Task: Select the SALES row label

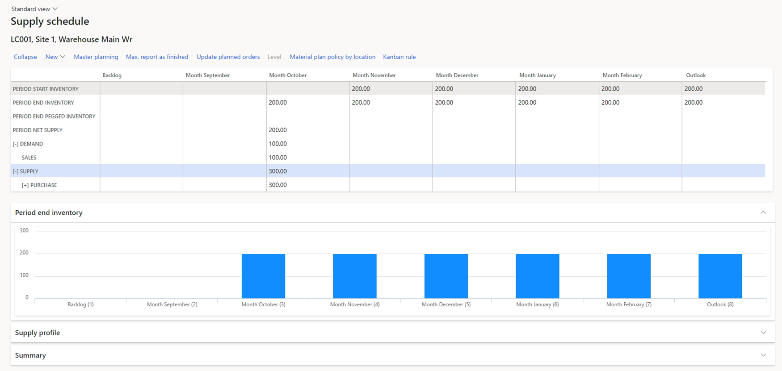Action: pos(29,158)
